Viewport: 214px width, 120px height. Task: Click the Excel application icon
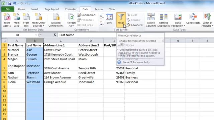(3, 3)
